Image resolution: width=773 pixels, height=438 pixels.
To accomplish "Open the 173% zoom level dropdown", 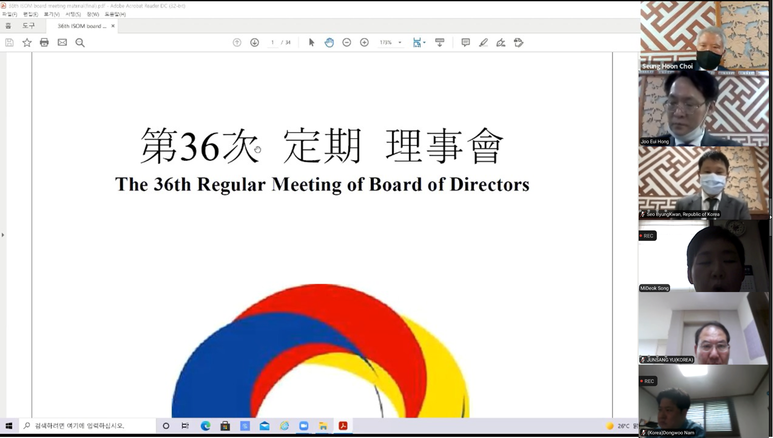I will click(400, 43).
